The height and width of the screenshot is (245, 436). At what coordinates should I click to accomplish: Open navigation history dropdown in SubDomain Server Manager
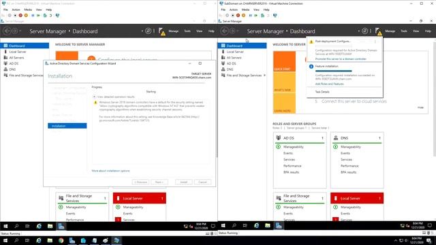(x=238, y=31)
